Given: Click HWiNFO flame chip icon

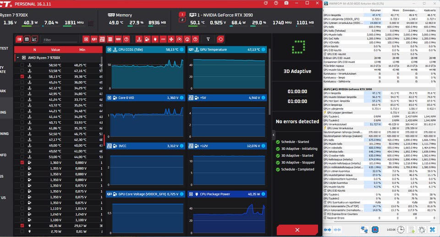Looking at the screenshot, I should 375,230.
